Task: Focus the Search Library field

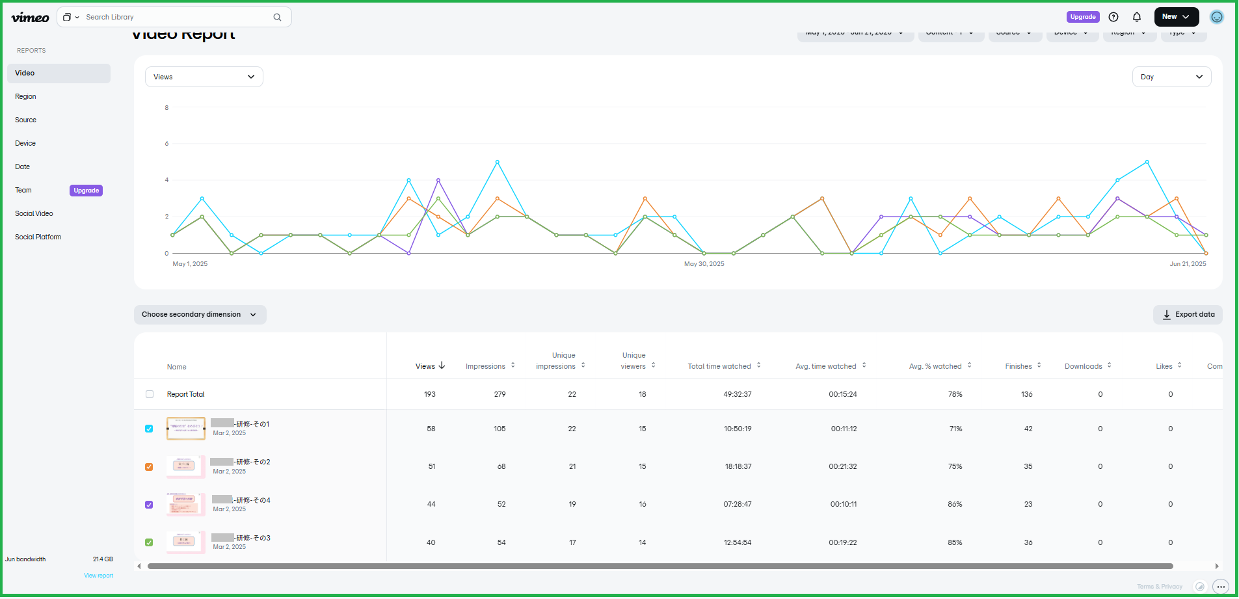Action: click(x=176, y=17)
